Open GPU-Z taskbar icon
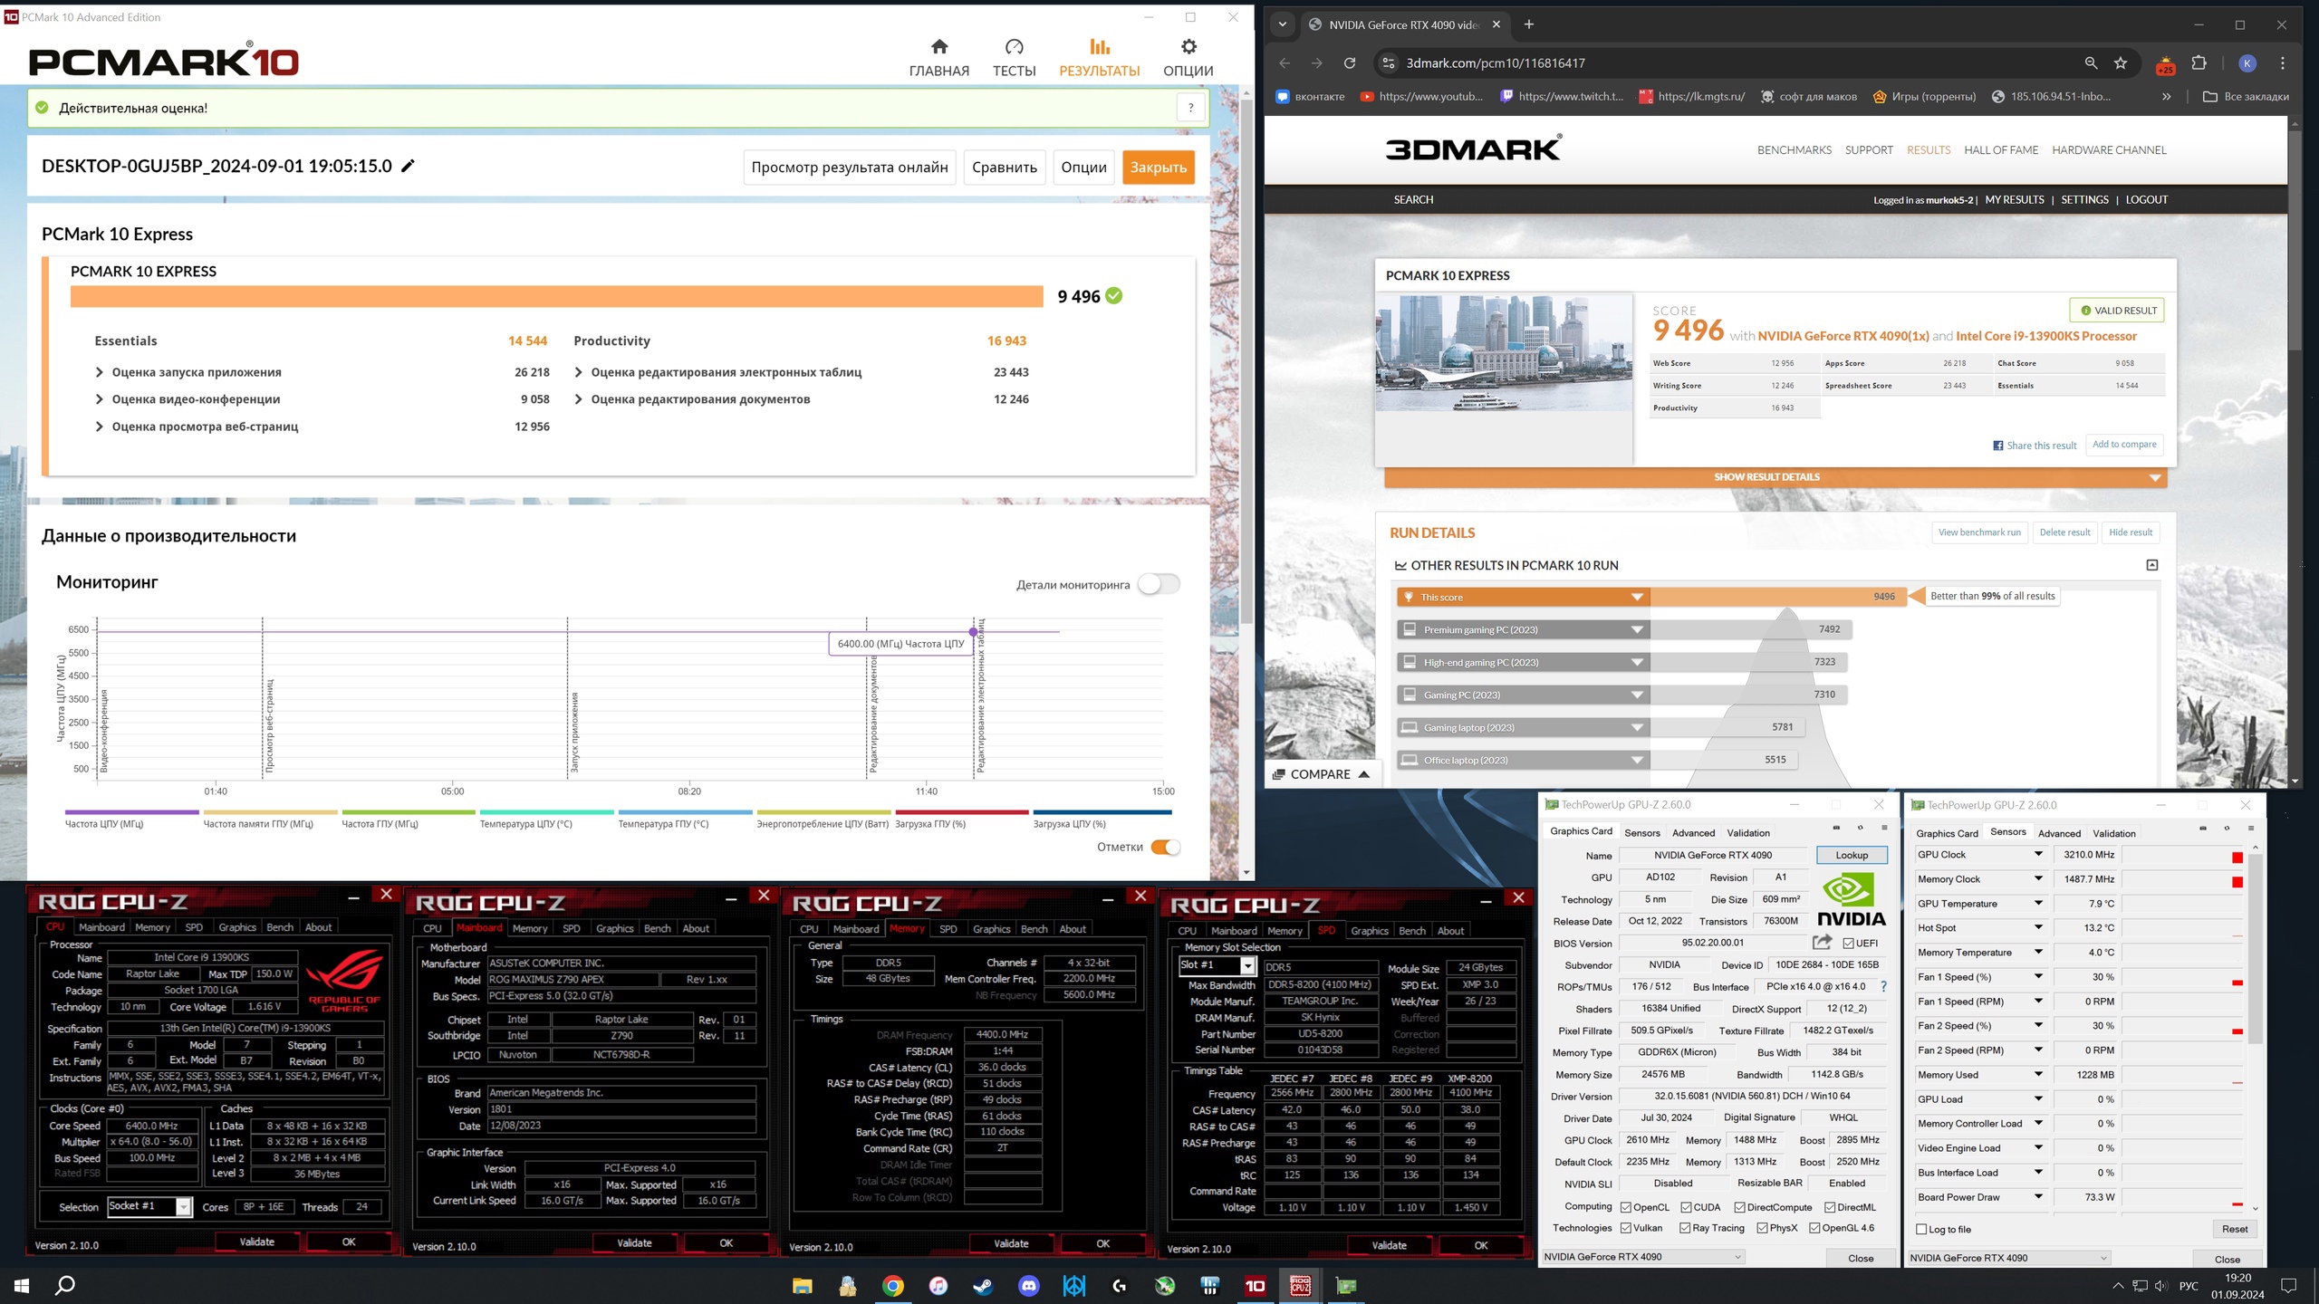 click(1346, 1286)
